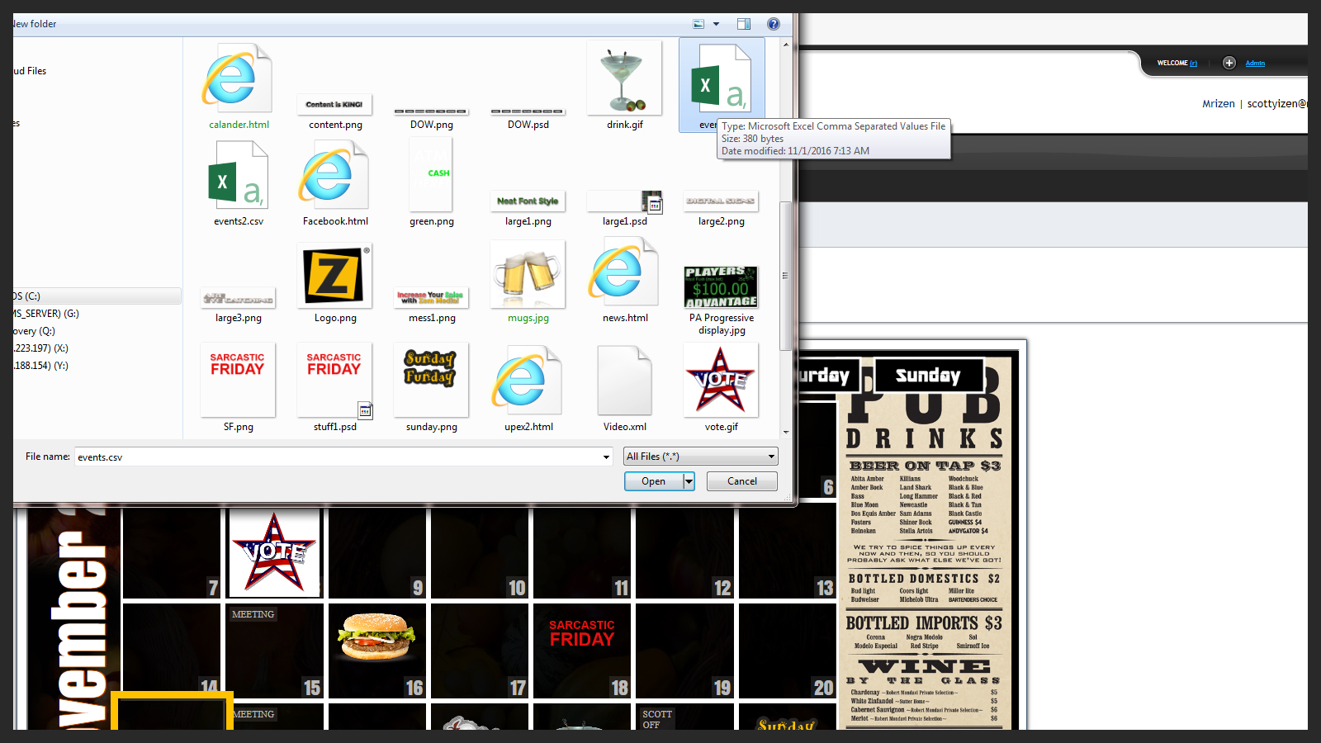Click the Mrizen link
The image size is (1321, 743).
point(1219,103)
